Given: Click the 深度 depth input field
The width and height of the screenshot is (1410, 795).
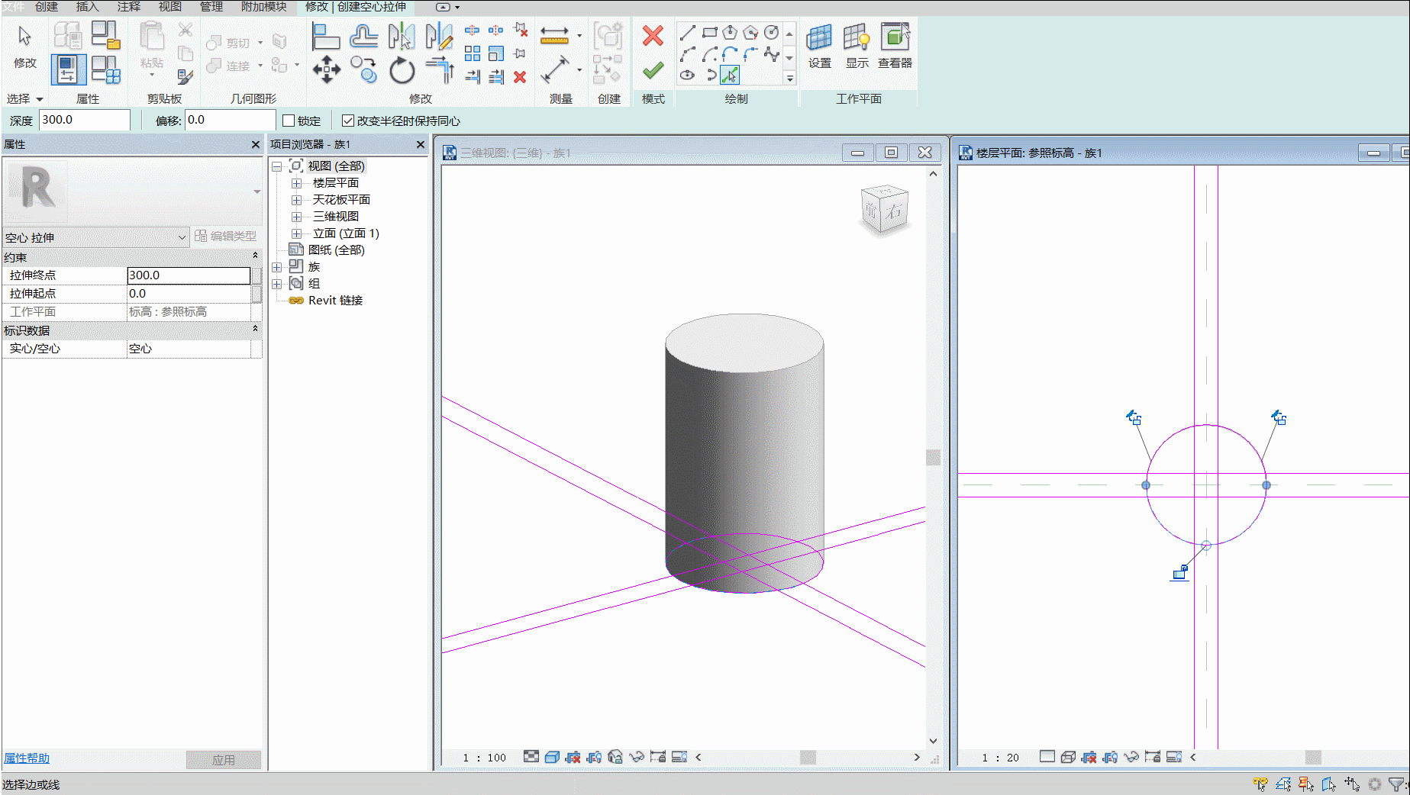Looking at the screenshot, I should pos(84,120).
